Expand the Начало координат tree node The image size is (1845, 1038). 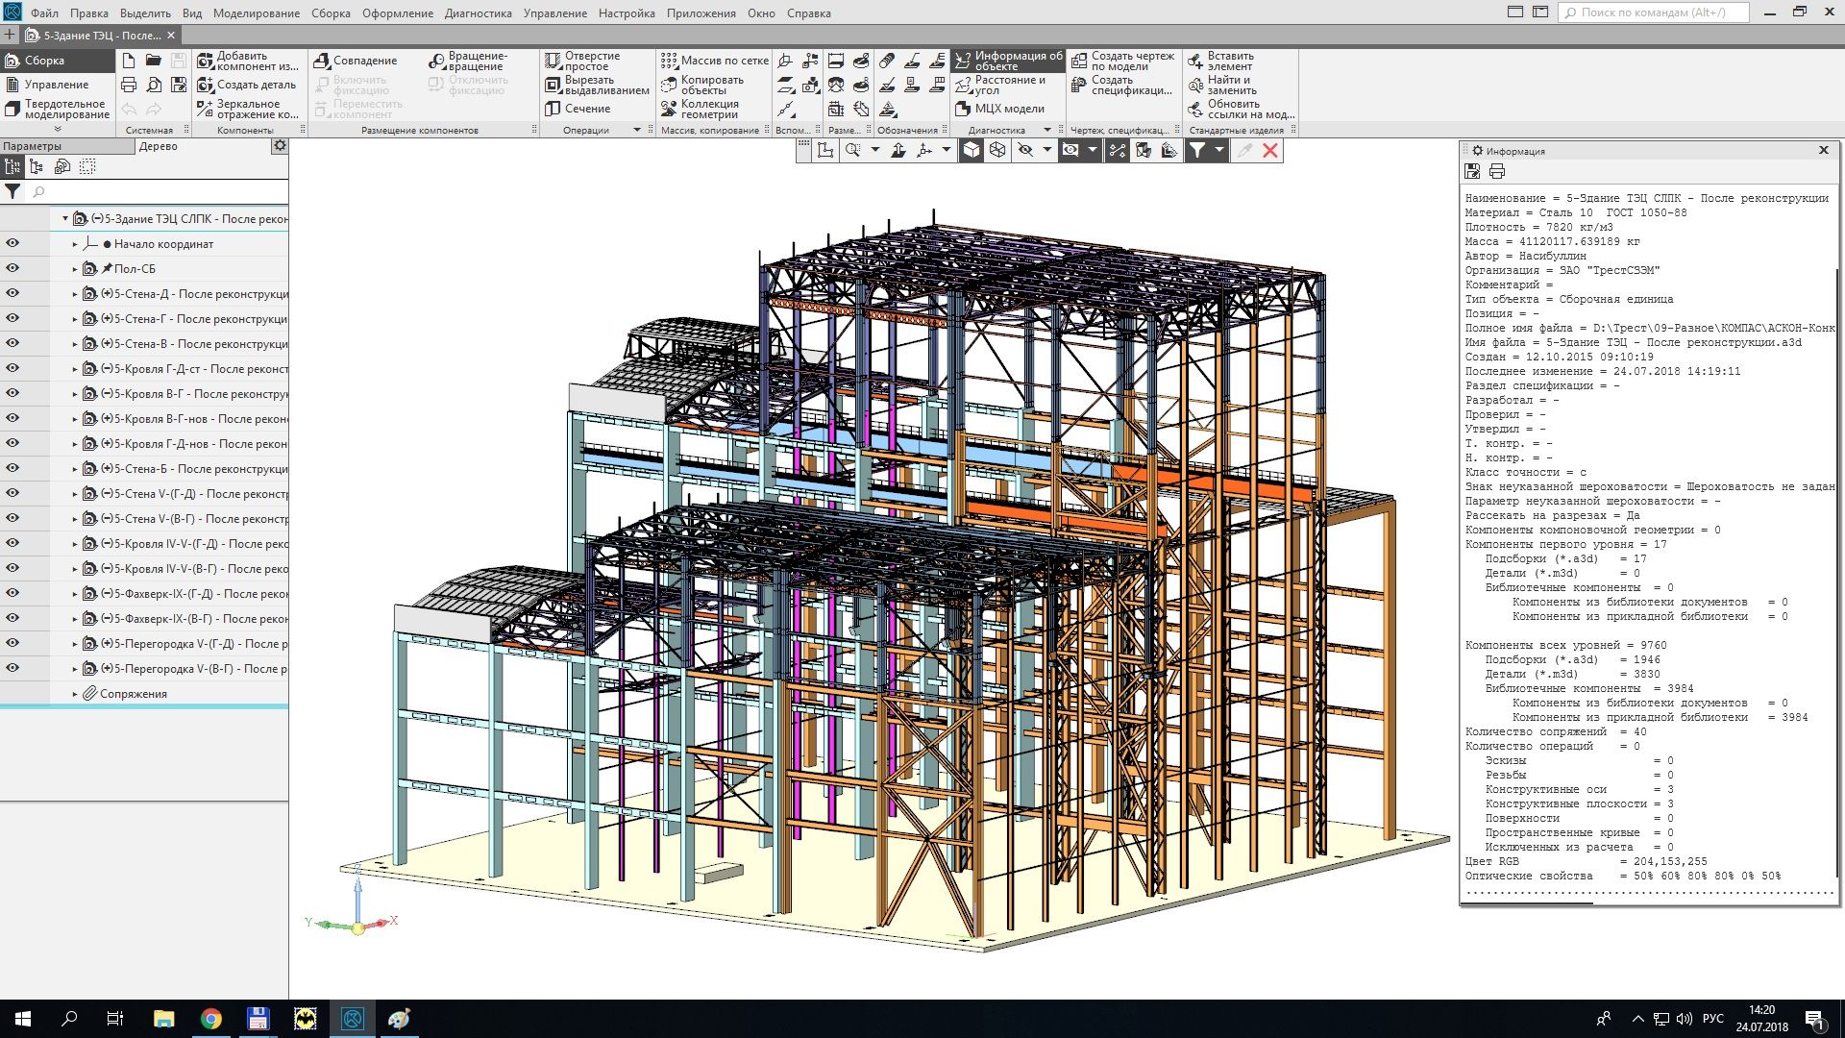pos(75,244)
